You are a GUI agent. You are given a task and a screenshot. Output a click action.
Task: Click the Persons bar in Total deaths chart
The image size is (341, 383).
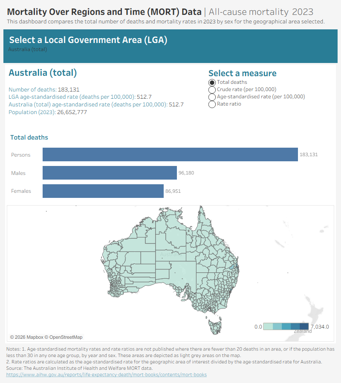[x=170, y=154]
